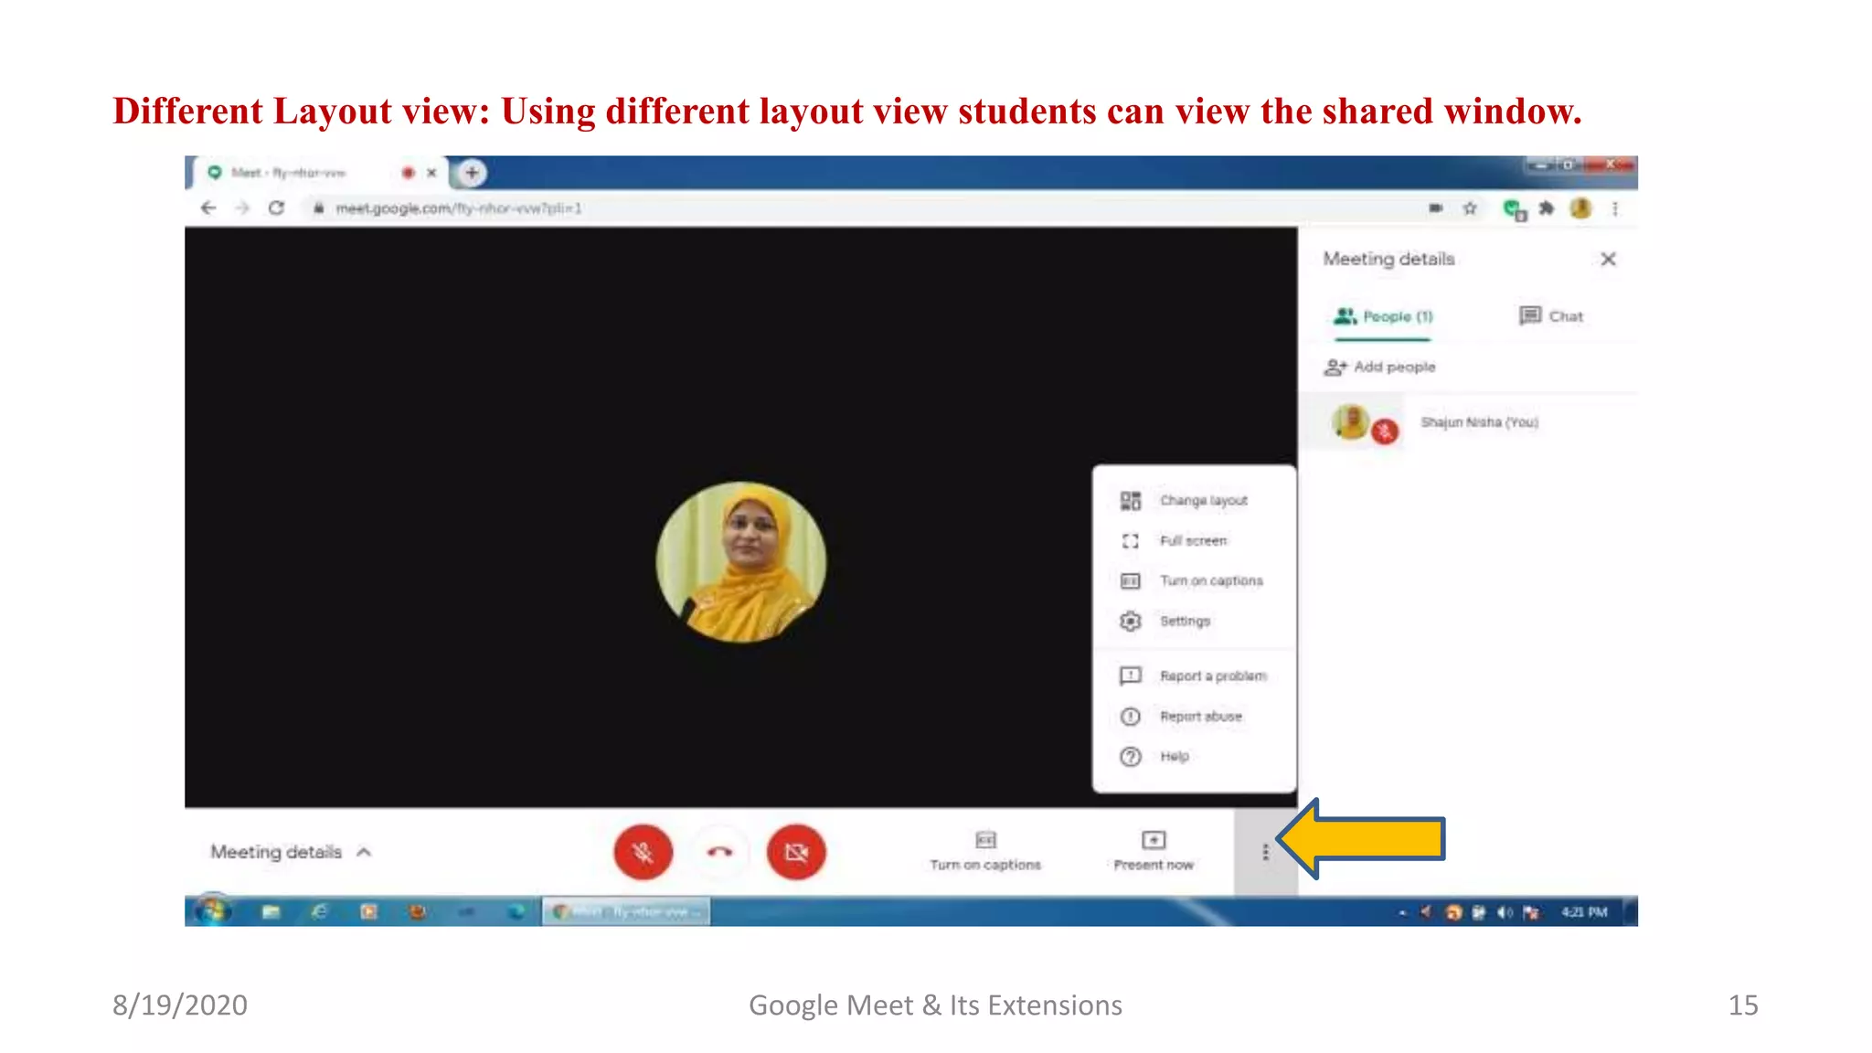Select Report abuse menu item
The image size is (1872, 1053).
click(x=1194, y=716)
